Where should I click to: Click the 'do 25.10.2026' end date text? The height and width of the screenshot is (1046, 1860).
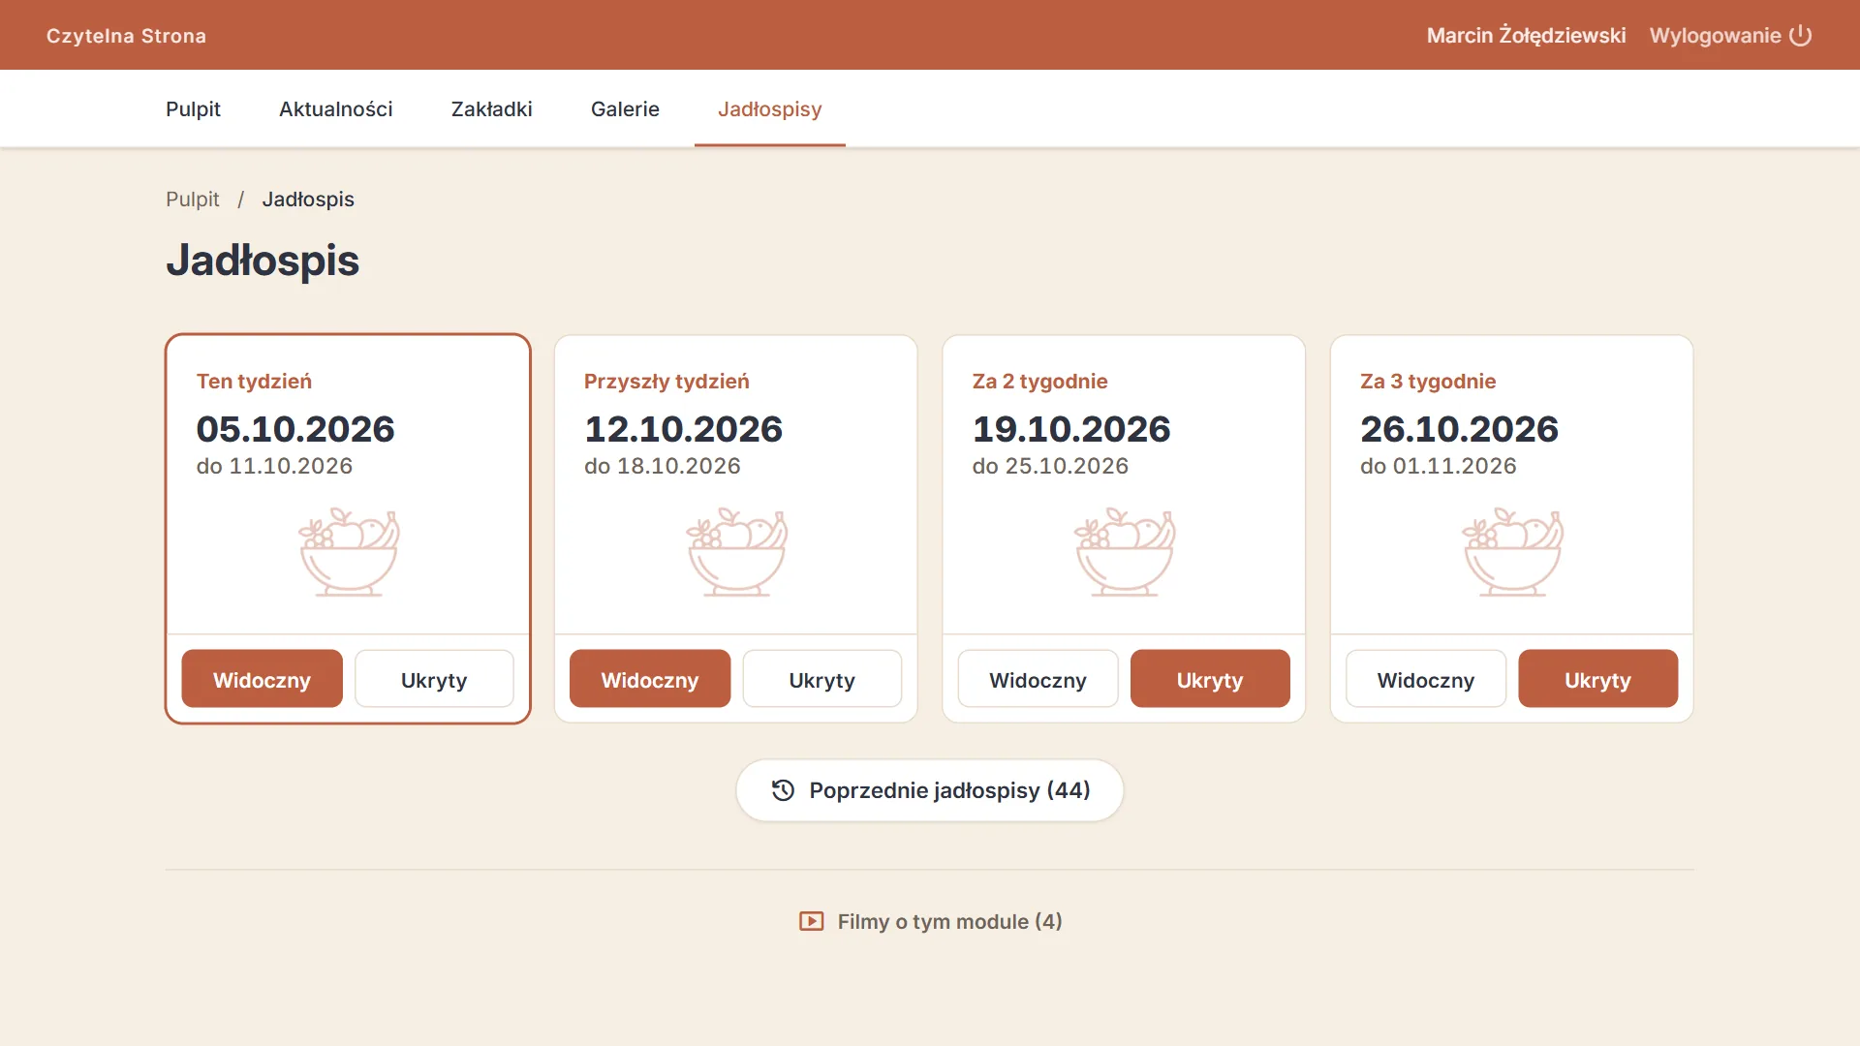(x=1050, y=466)
